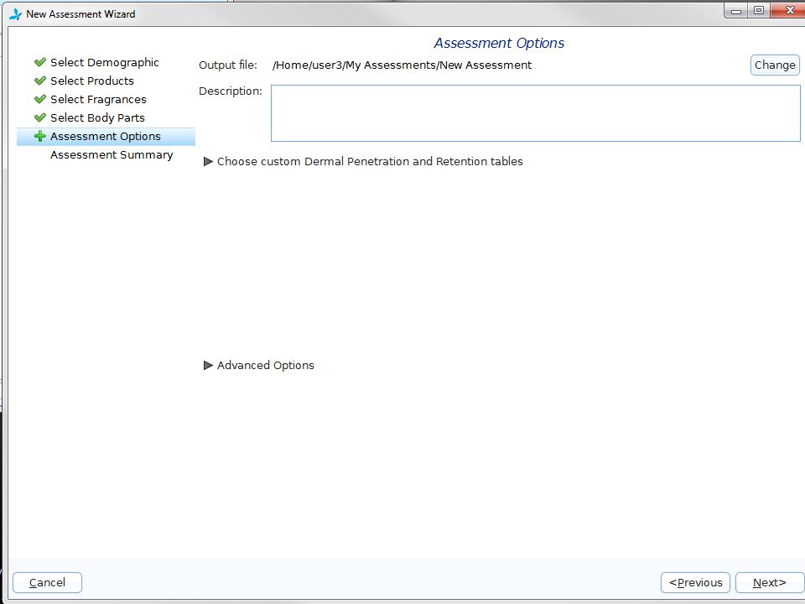Minimize the New Assessment Wizard window

tap(736, 10)
